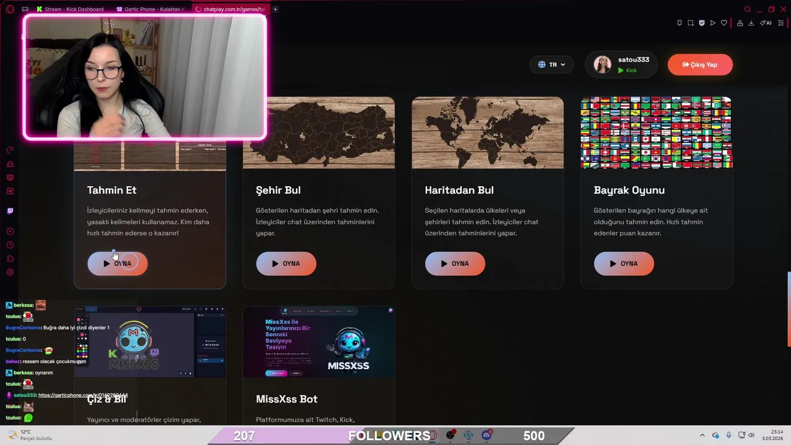Viewport: 791px width, 445px height.
Task: Click the player play icon in browser toolbar
Action: 713,23
